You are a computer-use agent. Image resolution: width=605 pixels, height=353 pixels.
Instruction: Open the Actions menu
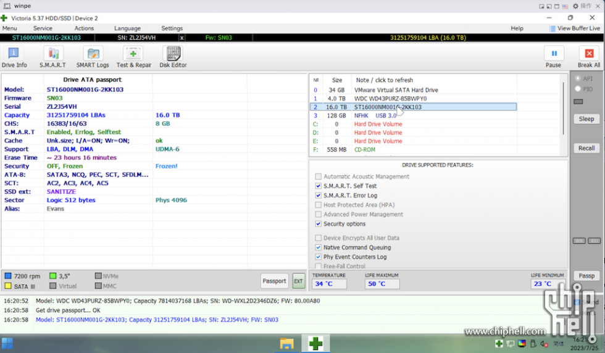tap(84, 28)
